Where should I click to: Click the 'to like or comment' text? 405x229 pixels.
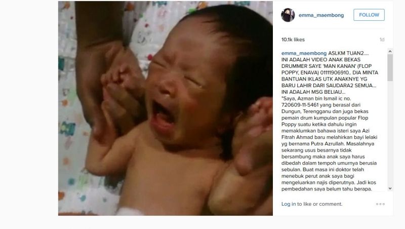[319, 204]
